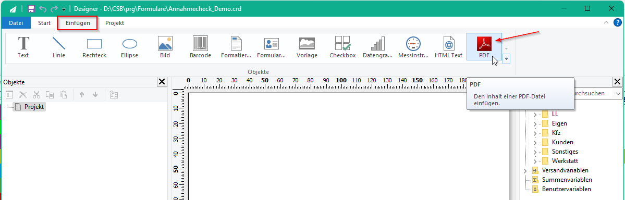Click the layer assignment icon in Objekte toolbar
625x200 pixels.
pos(114,95)
